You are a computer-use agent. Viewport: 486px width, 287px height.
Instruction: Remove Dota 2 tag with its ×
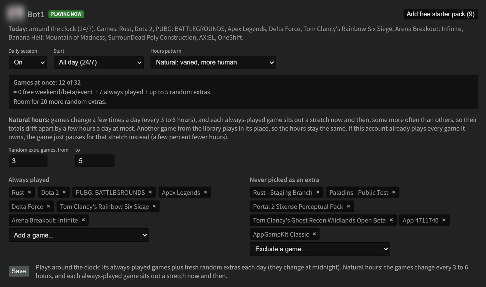(64, 192)
